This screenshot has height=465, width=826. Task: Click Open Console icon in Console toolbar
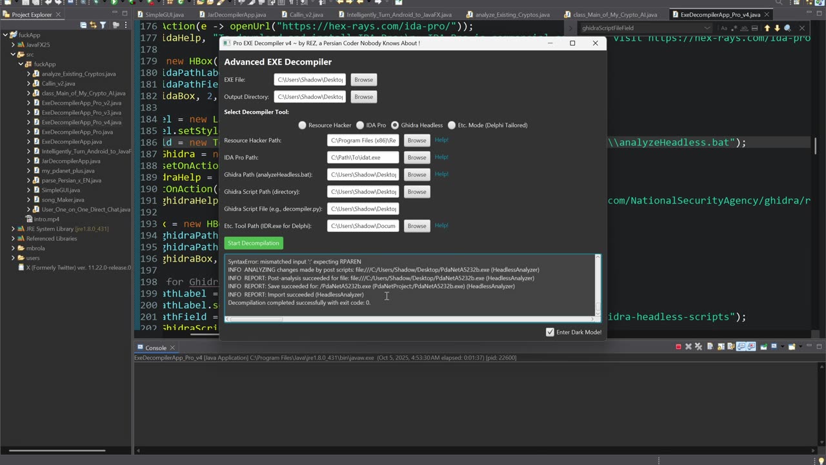click(792, 347)
